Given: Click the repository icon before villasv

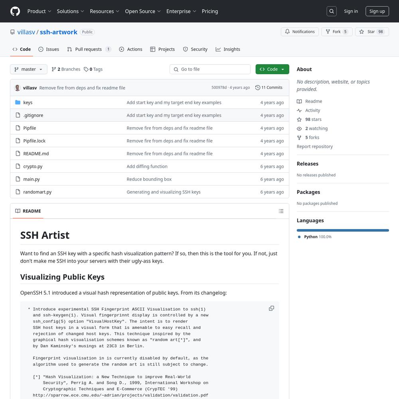Looking at the screenshot, I should (12, 32).
